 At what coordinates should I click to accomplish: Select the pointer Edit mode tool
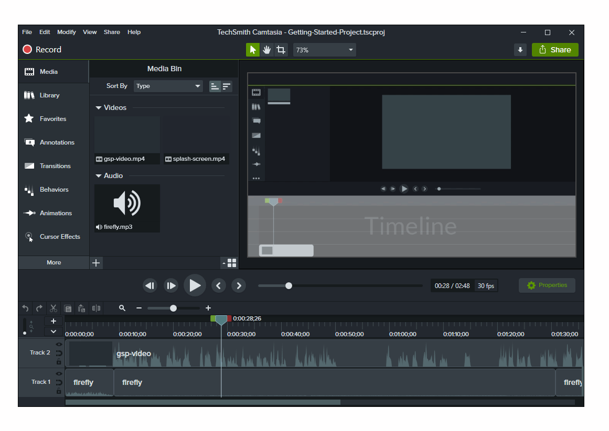tap(252, 50)
